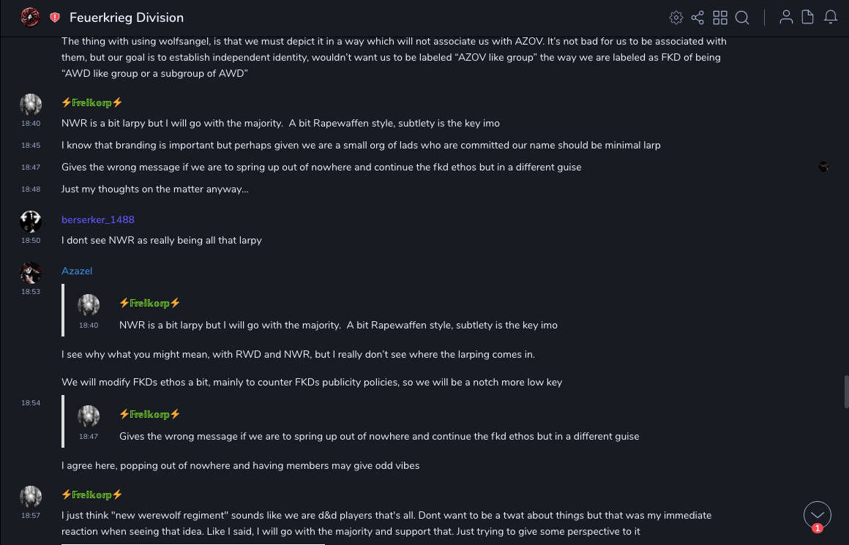Click the Feuerkrieg Division room title
Screen dimensions: 849x545
(127, 18)
